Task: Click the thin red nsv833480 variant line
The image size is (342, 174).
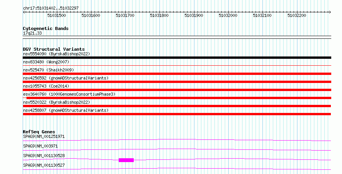Action: click(x=177, y=65)
